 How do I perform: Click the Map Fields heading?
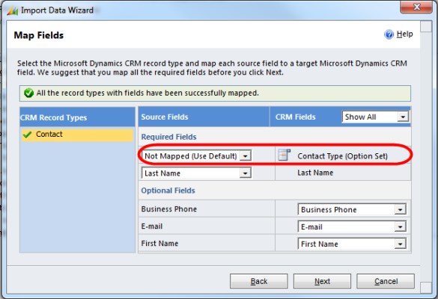coord(38,35)
